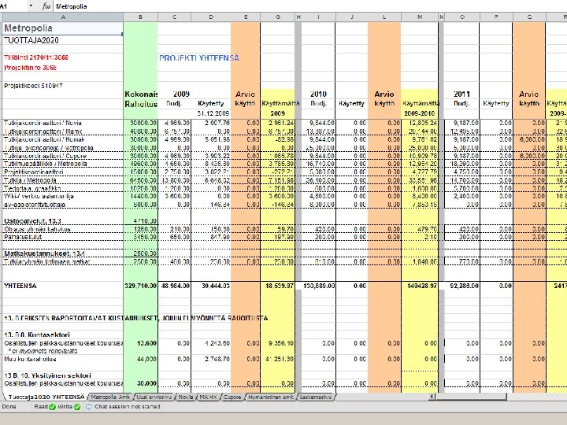Click the Name Box showing A1
The height and width of the screenshot is (425, 567).
coord(13,6)
